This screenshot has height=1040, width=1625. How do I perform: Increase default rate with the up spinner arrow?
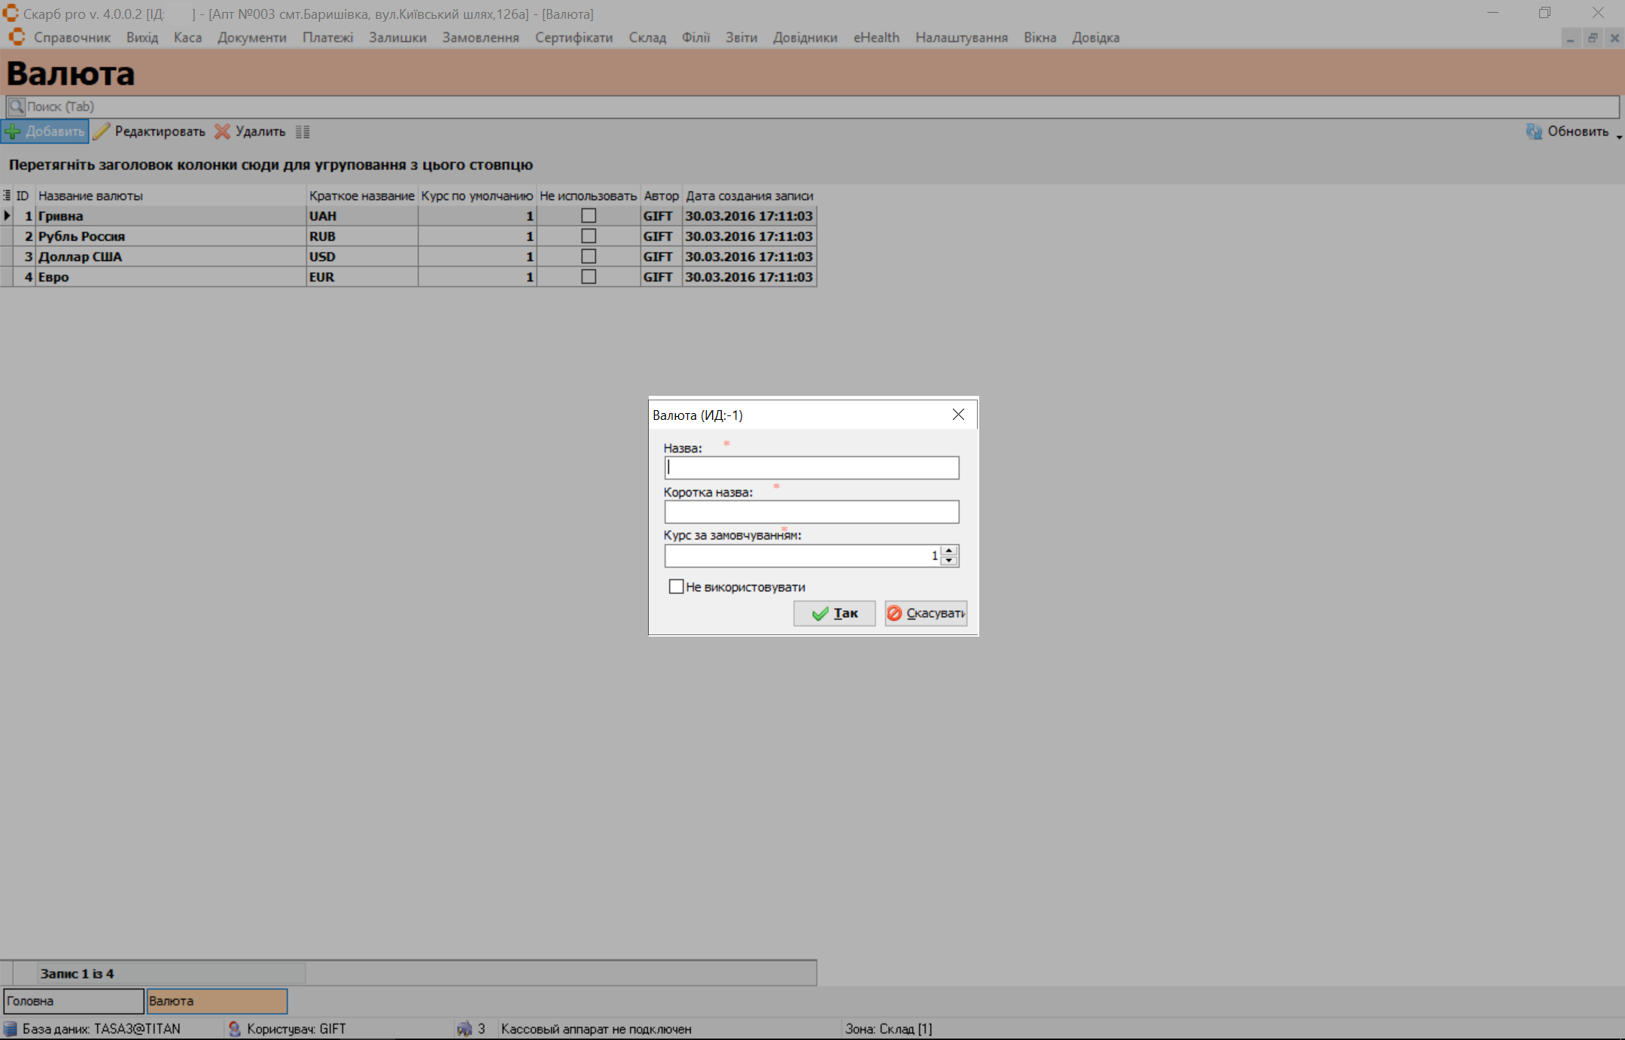coord(949,551)
